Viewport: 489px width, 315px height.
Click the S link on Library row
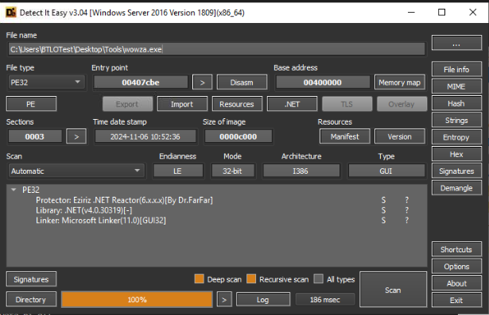pyautogui.click(x=383, y=210)
